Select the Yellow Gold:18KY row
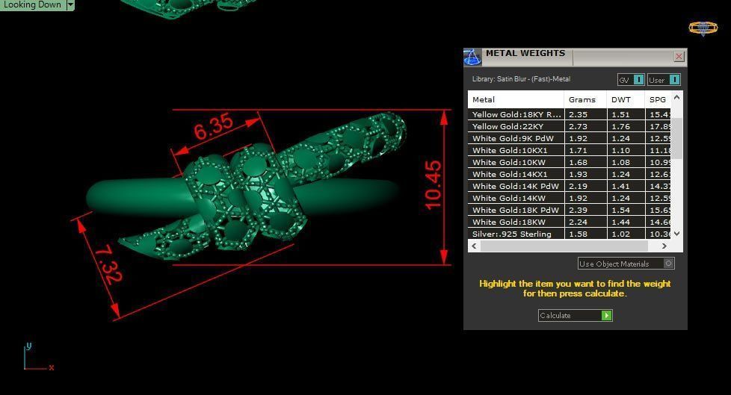Viewport: 731px width, 395px height. tap(570, 114)
